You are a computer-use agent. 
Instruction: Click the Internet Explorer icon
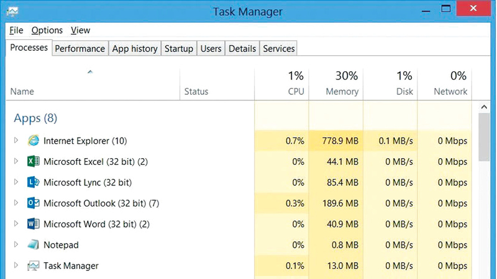(x=34, y=141)
